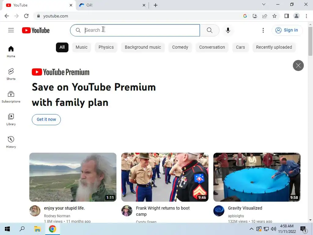313x235 pixels.
Task: Click the browser back arrow
Action: click(x=7, y=16)
